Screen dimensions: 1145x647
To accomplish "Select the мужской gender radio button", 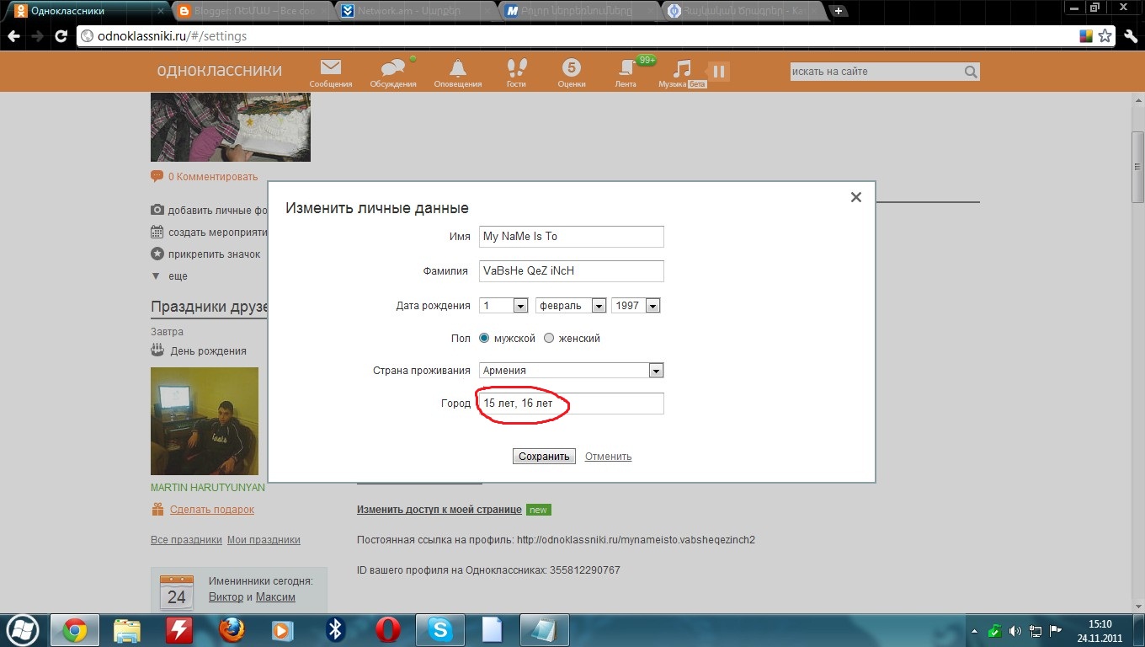I will 484,338.
